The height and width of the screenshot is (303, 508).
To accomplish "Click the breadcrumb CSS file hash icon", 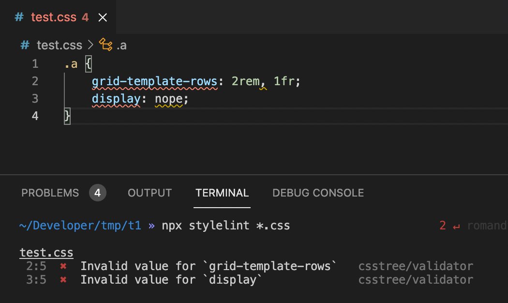I will 25,45.
